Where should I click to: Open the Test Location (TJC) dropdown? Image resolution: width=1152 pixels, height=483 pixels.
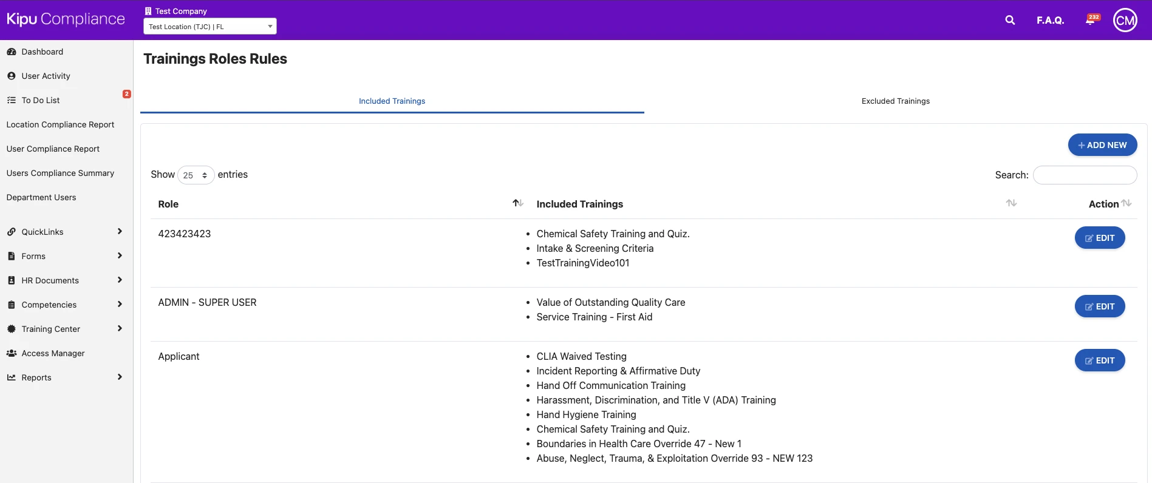[210, 27]
